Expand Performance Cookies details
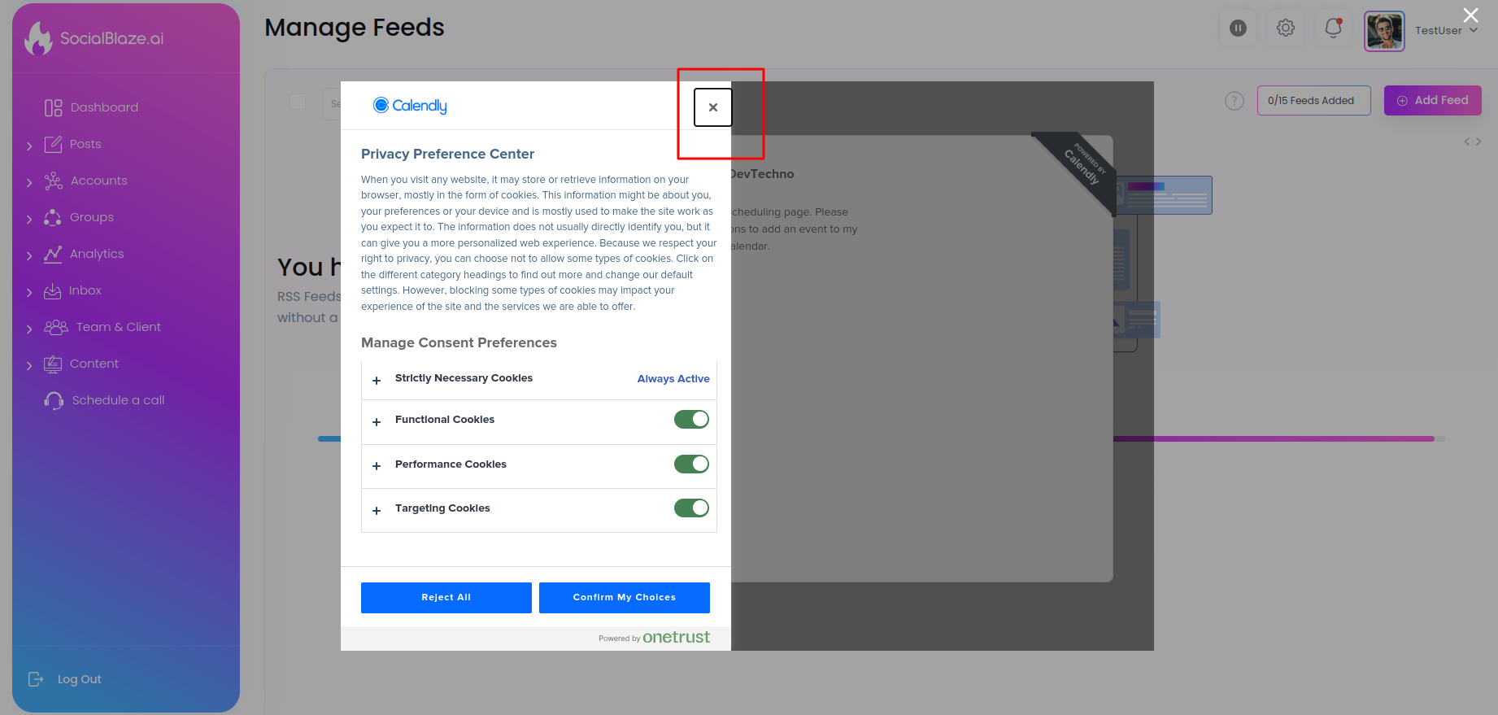This screenshot has width=1498, height=715. click(377, 466)
